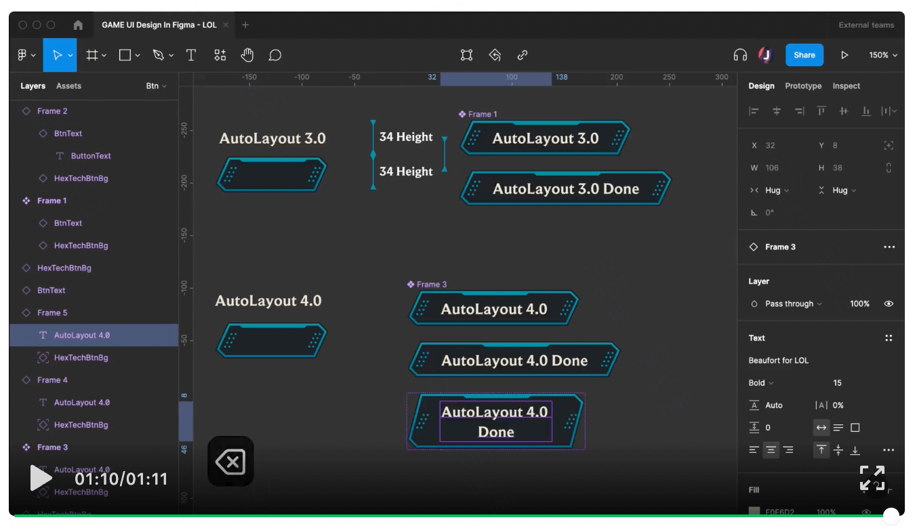Click the Frame tool icon
The height and width of the screenshot is (526, 915).
[93, 55]
